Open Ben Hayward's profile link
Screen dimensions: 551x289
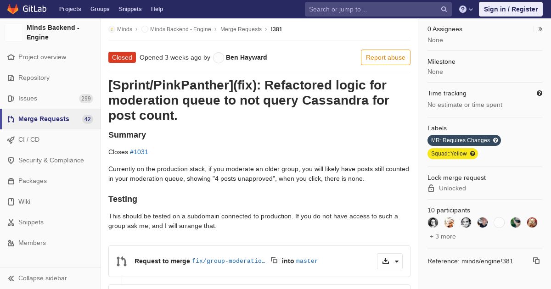[247, 57]
